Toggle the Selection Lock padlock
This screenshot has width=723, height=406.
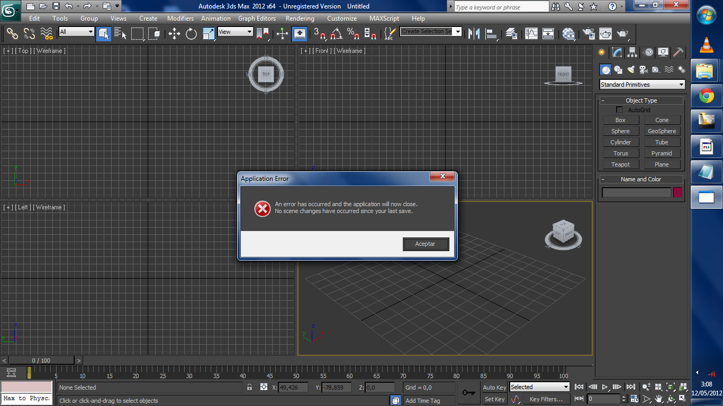(x=249, y=387)
